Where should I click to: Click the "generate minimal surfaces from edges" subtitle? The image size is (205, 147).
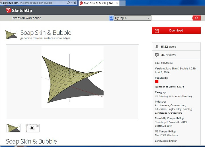point(45,38)
